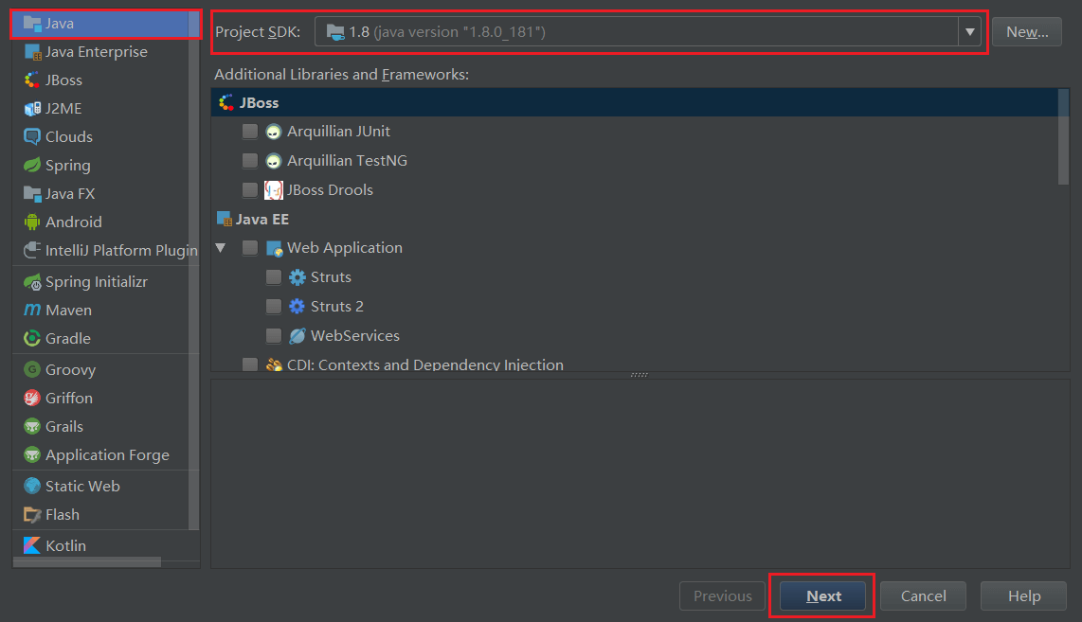Click the project type list vertical scrollbar
Screen dimensions: 1082x622
[x=194, y=269]
